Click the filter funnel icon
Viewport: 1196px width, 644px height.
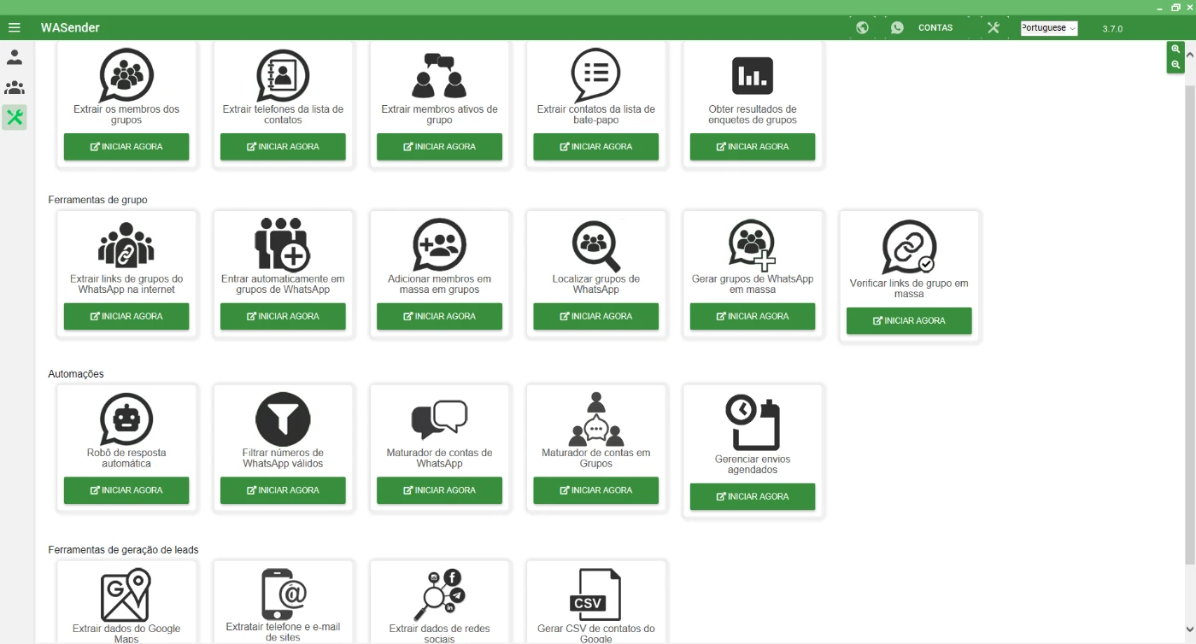pos(283,419)
